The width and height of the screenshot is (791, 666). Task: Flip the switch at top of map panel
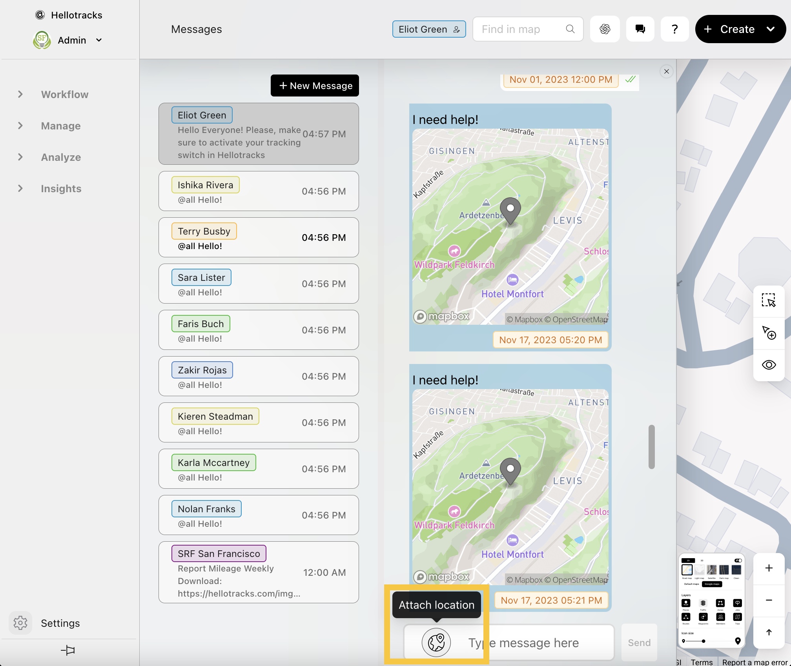coord(738,560)
